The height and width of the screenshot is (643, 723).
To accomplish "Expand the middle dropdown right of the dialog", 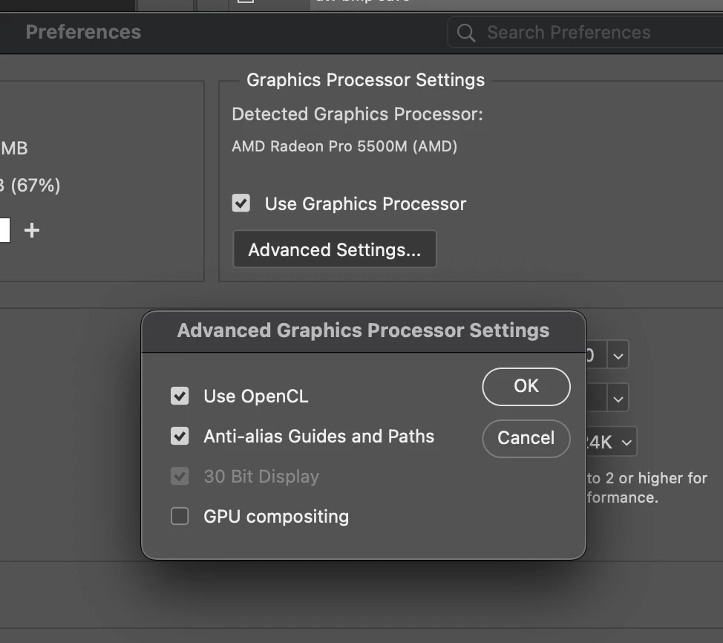I will 618,398.
